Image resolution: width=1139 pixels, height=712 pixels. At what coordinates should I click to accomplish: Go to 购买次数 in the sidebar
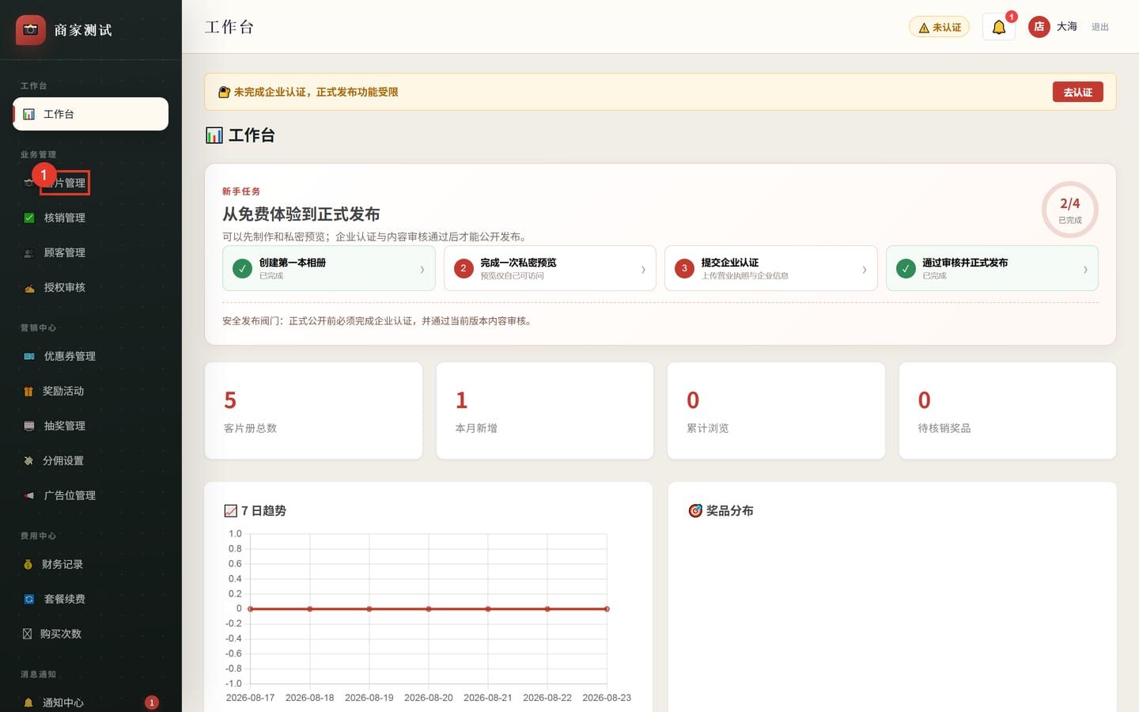click(90, 634)
